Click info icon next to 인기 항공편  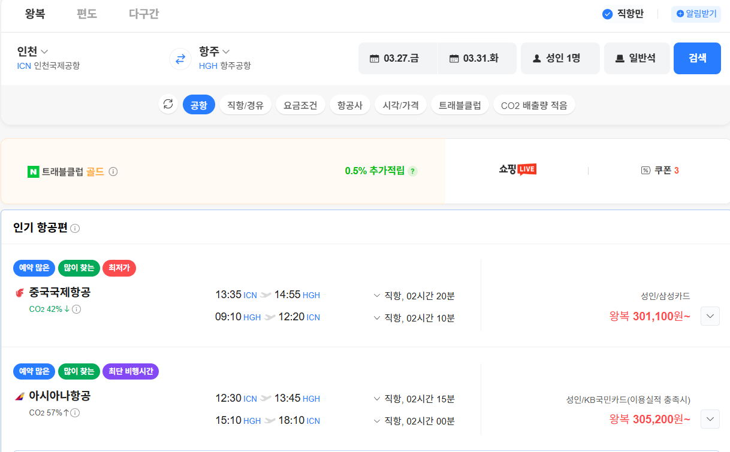(75, 229)
